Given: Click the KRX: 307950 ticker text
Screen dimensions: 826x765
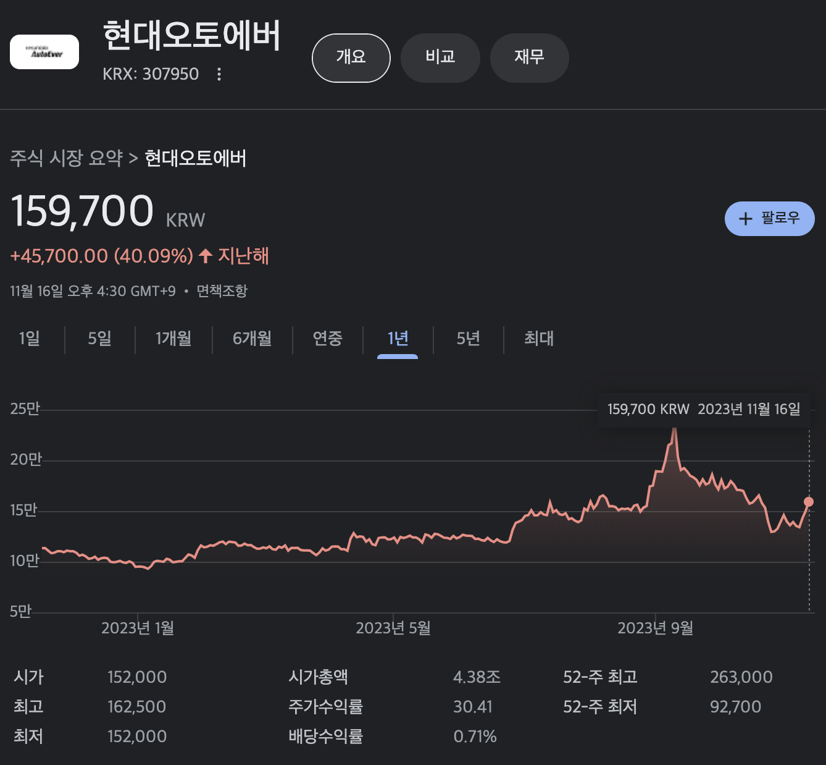Looking at the screenshot, I should click(151, 74).
